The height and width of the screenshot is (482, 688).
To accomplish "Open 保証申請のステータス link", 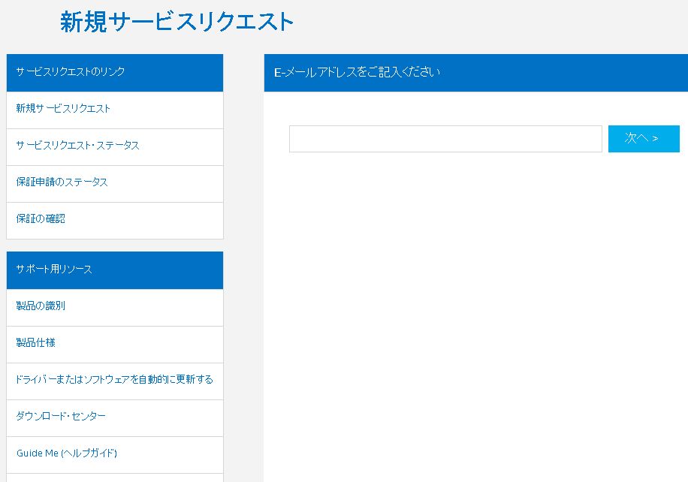I will (62, 182).
